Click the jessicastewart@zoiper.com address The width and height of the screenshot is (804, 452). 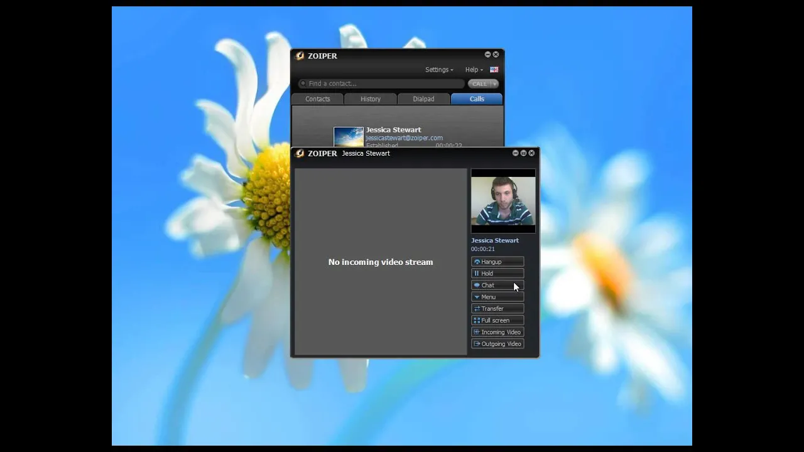[405, 138]
